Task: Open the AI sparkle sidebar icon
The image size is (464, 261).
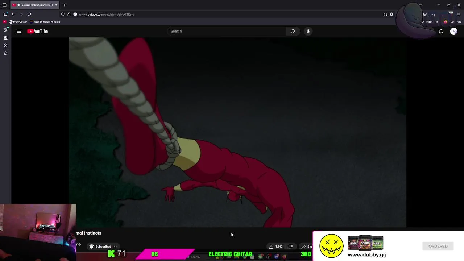Action: point(5,30)
